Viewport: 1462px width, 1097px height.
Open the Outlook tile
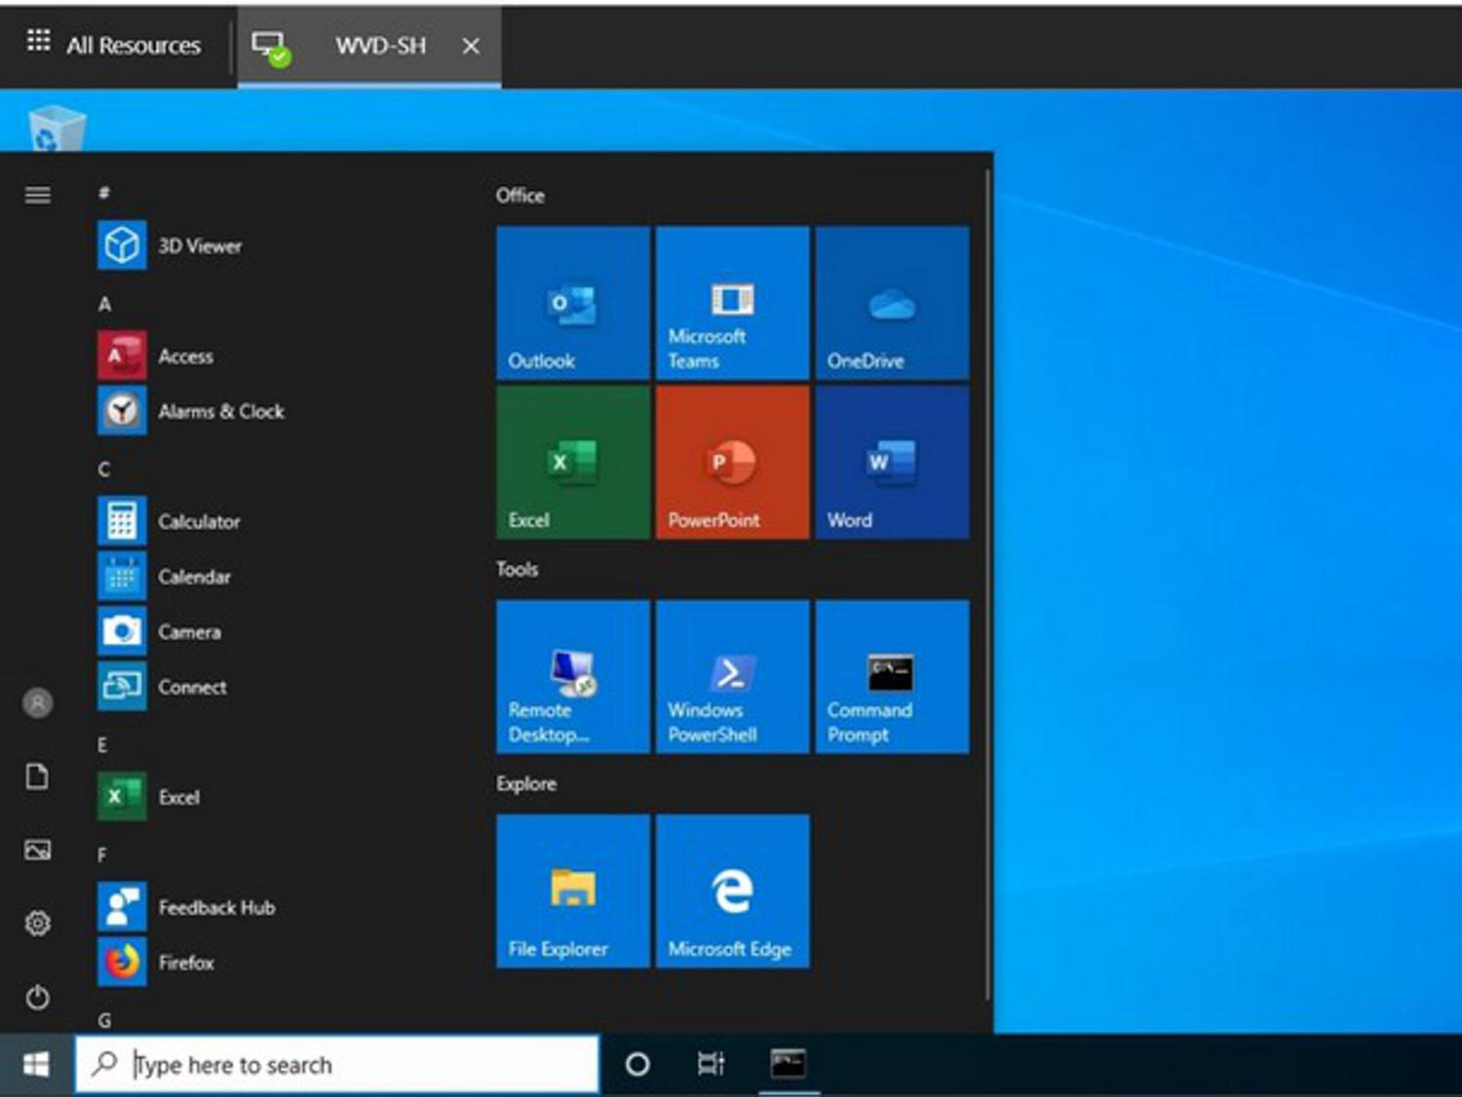(572, 303)
